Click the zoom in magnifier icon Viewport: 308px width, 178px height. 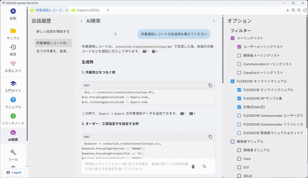[293, 10]
